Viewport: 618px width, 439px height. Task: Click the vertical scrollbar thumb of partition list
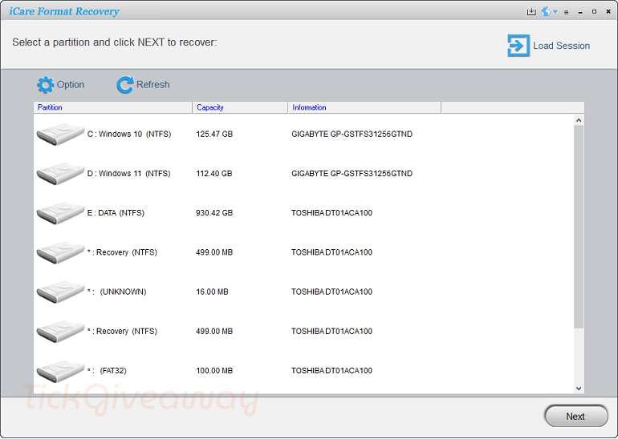coord(579,227)
